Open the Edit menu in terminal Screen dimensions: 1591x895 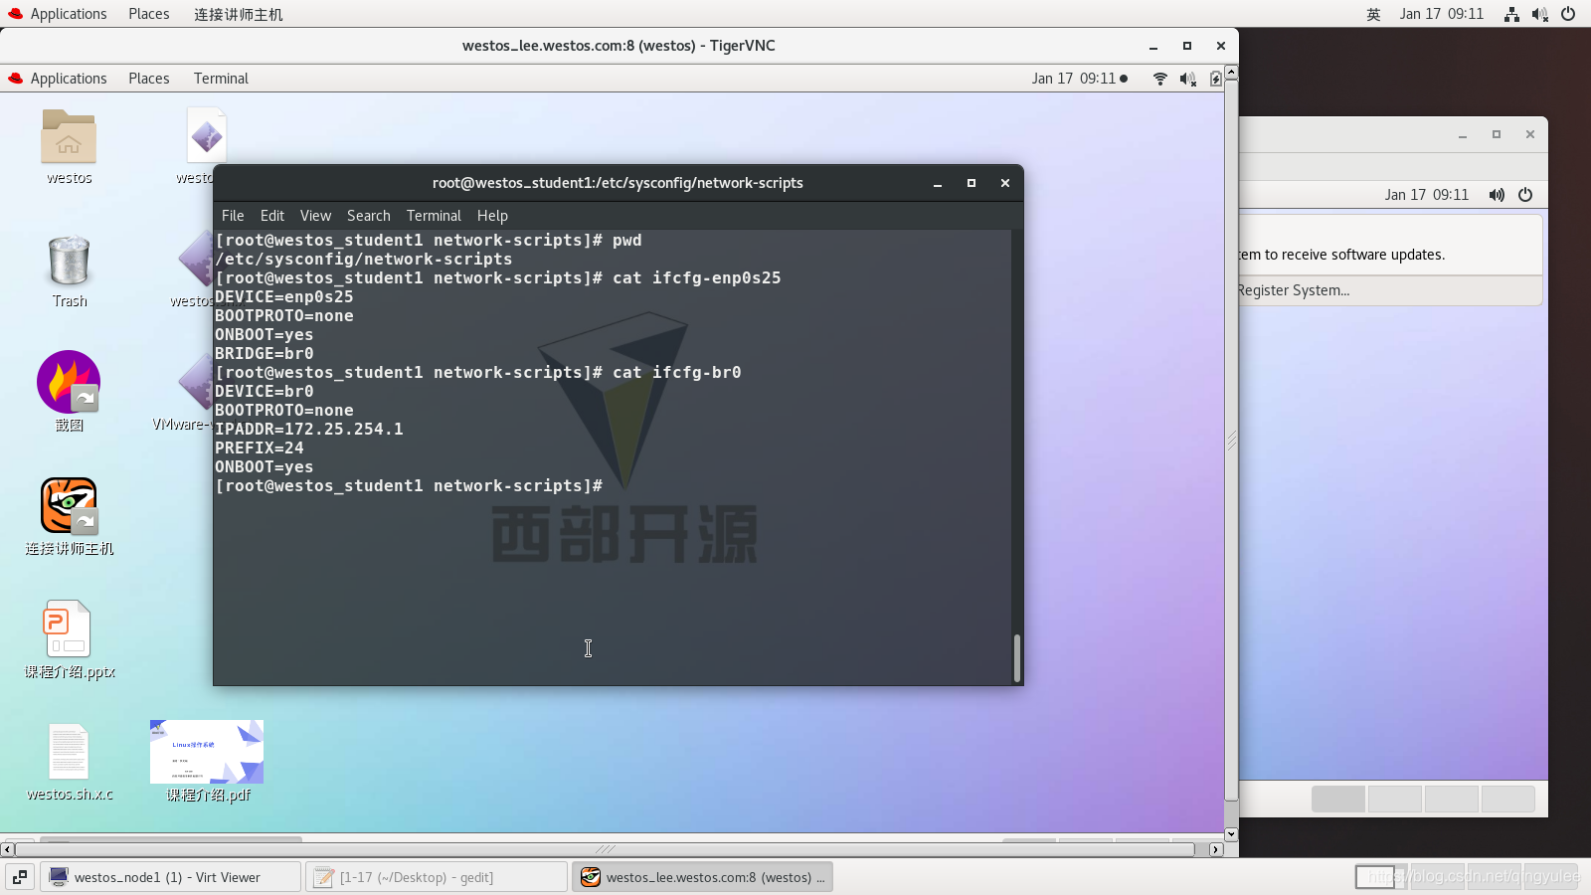pyautogui.click(x=272, y=216)
